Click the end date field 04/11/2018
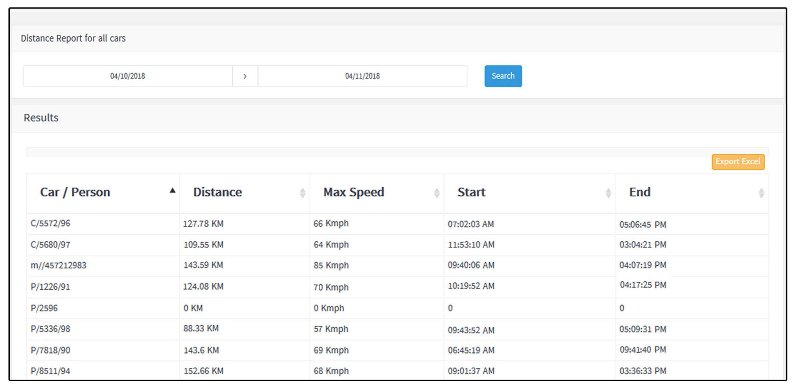This screenshot has width=799, height=390. click(362, 76)
